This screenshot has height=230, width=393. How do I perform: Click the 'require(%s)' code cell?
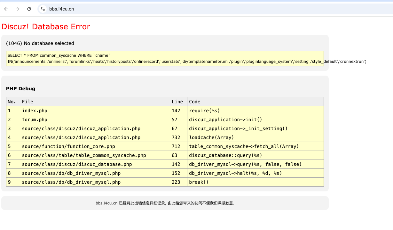(x=255, y=111)
